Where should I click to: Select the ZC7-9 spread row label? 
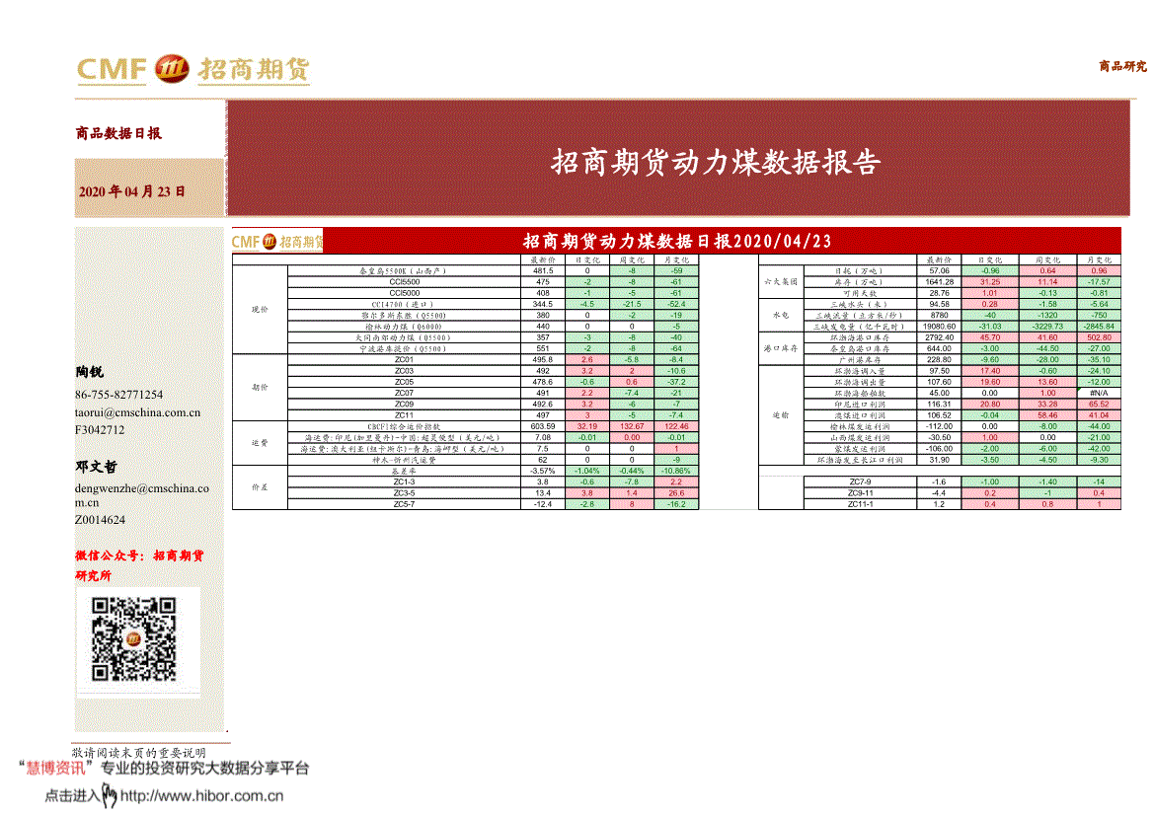[x=860, y=482]
